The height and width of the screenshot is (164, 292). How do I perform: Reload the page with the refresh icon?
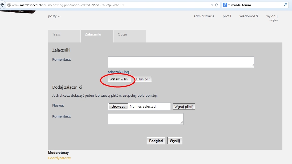pos(217,5)
